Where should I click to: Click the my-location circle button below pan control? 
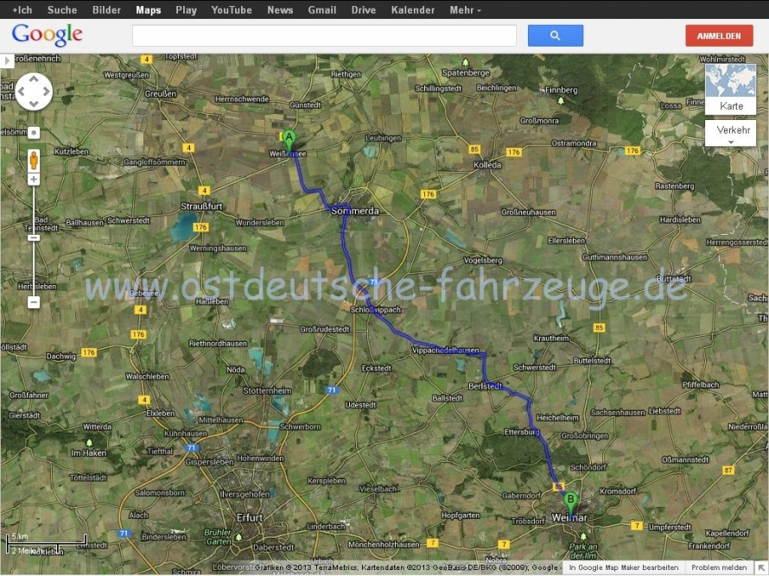(x=34, y=132)
